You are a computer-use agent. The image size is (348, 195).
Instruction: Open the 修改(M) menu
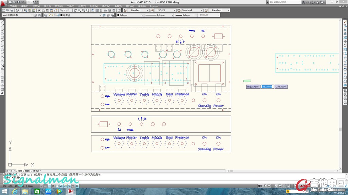coord(106,6)
